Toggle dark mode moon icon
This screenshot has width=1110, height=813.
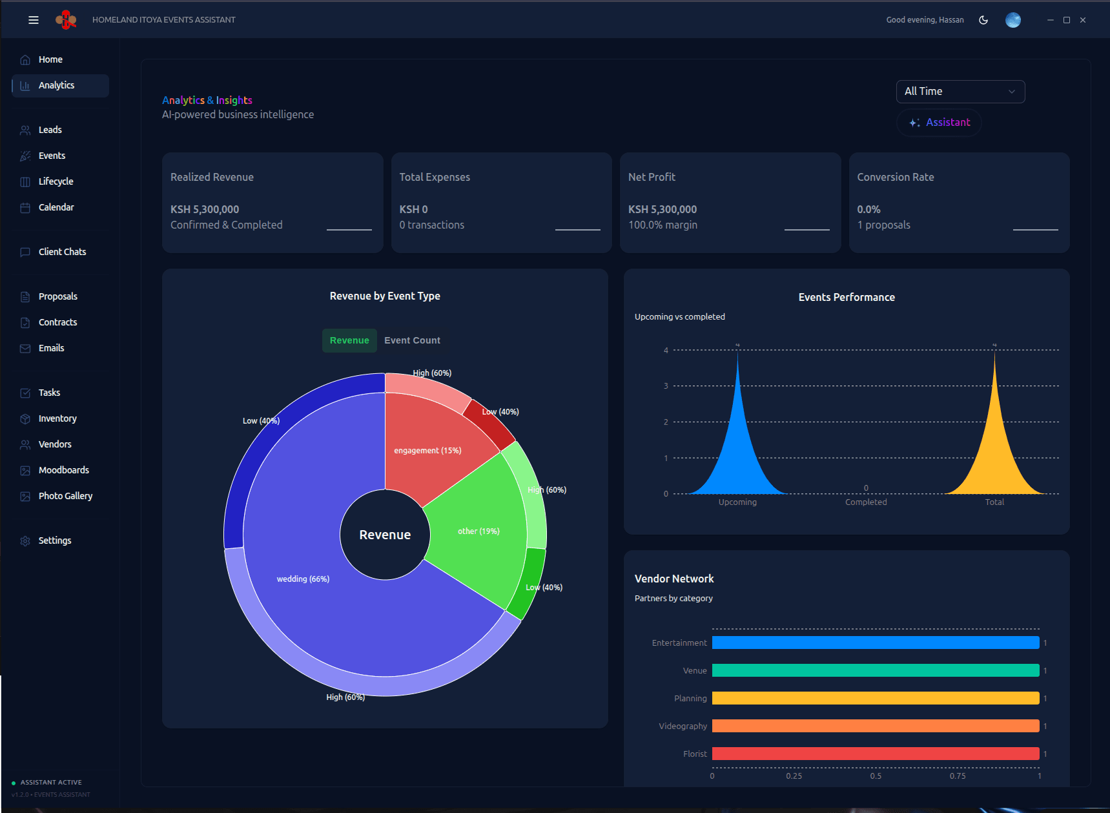[983, 20]
